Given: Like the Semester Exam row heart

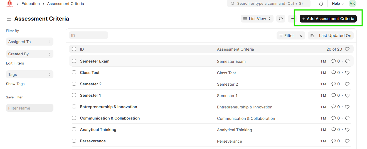Looking at the screenshot, I should tap(347, 61).
